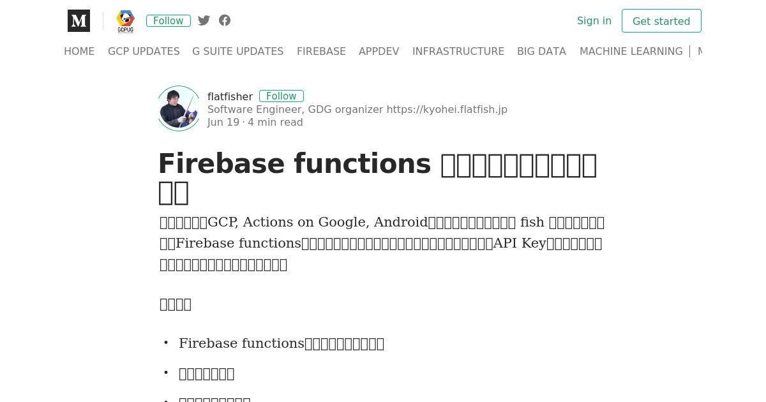Open the APPDEV tab
This screenshot has height=402, width=766.
click(x=379, y=51)
